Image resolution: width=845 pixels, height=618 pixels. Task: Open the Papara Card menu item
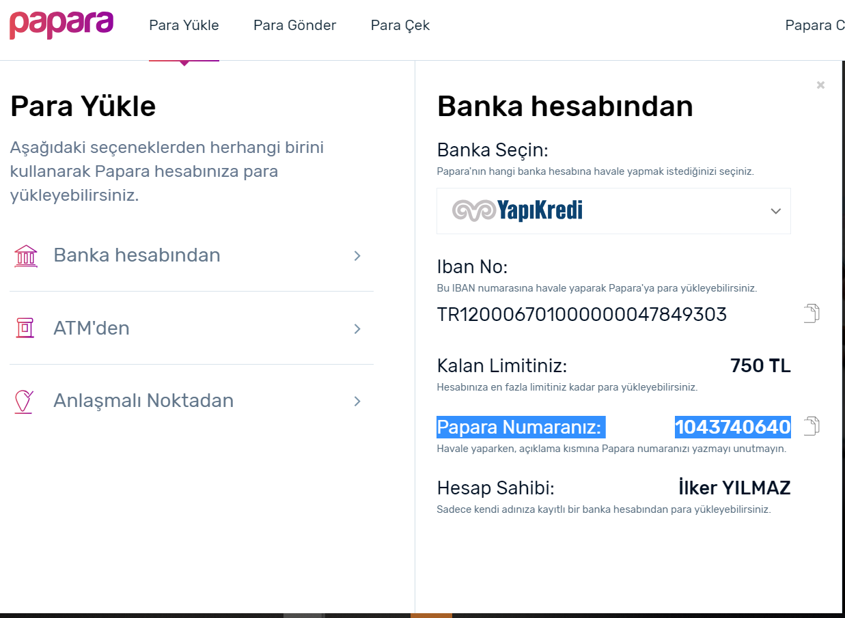click(x=814, y=25)
